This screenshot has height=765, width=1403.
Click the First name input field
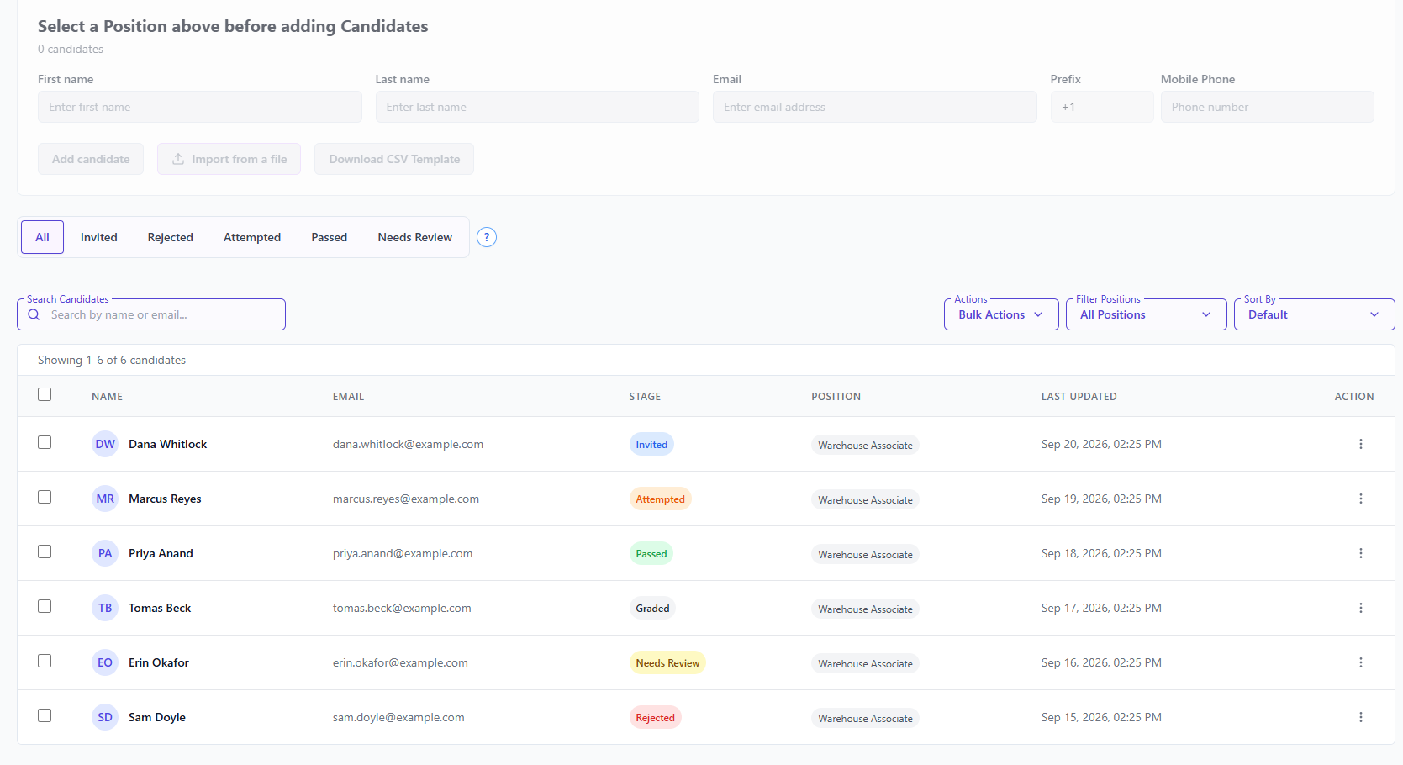click(x=200, y=107)
